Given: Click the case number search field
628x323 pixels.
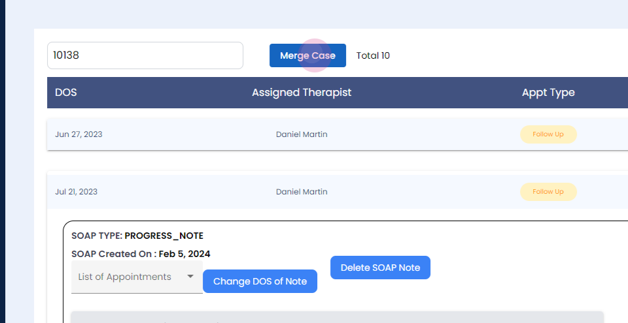Looking at the screenshot, I should click(145, 55).
